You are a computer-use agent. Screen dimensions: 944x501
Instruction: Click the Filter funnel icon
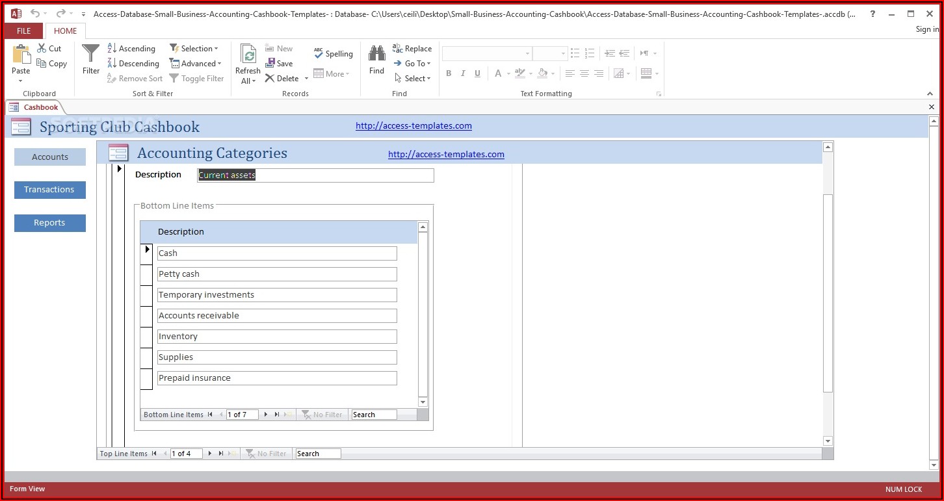(91, 55)
